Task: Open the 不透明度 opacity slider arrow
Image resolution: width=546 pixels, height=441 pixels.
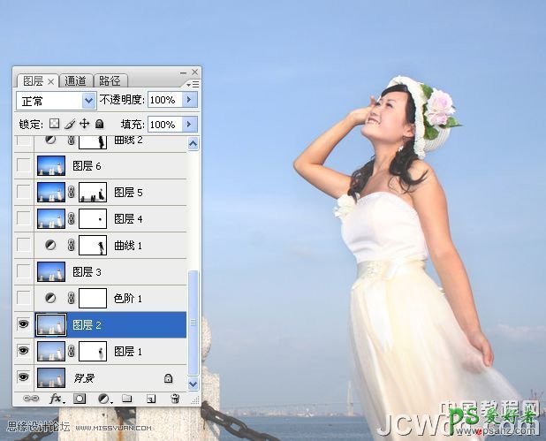Action: [188, 101]
